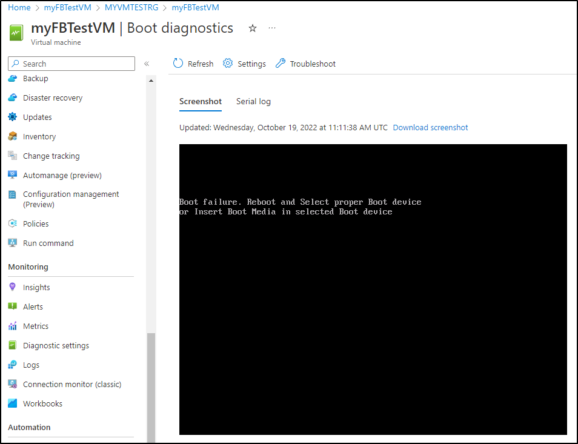Select Policies in the sidebar
Viewport: 578px width, 444px height.
point(36,224)
